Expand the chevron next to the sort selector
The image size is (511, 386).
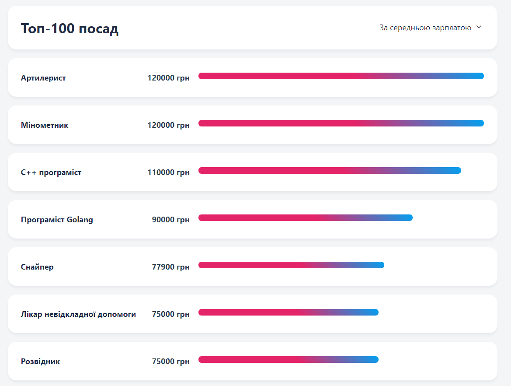pyautogui.click(x=479, y=27)
